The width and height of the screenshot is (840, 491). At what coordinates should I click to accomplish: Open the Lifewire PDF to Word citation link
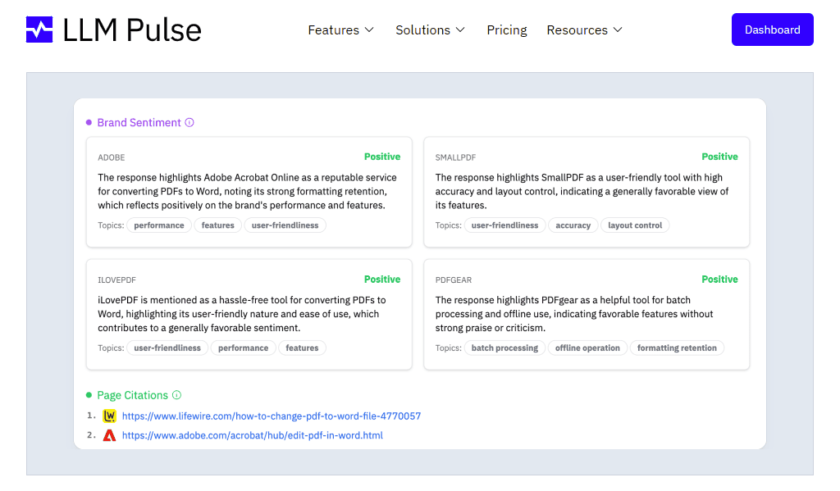pyautogui.click(x=271, y=416)
